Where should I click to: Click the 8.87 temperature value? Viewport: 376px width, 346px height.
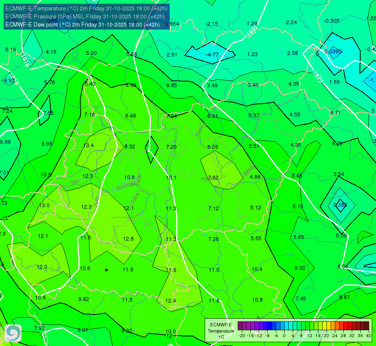[x=345, y=297]
